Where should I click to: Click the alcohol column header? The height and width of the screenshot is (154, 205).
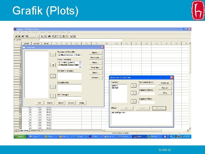click(x=36, y=43)
